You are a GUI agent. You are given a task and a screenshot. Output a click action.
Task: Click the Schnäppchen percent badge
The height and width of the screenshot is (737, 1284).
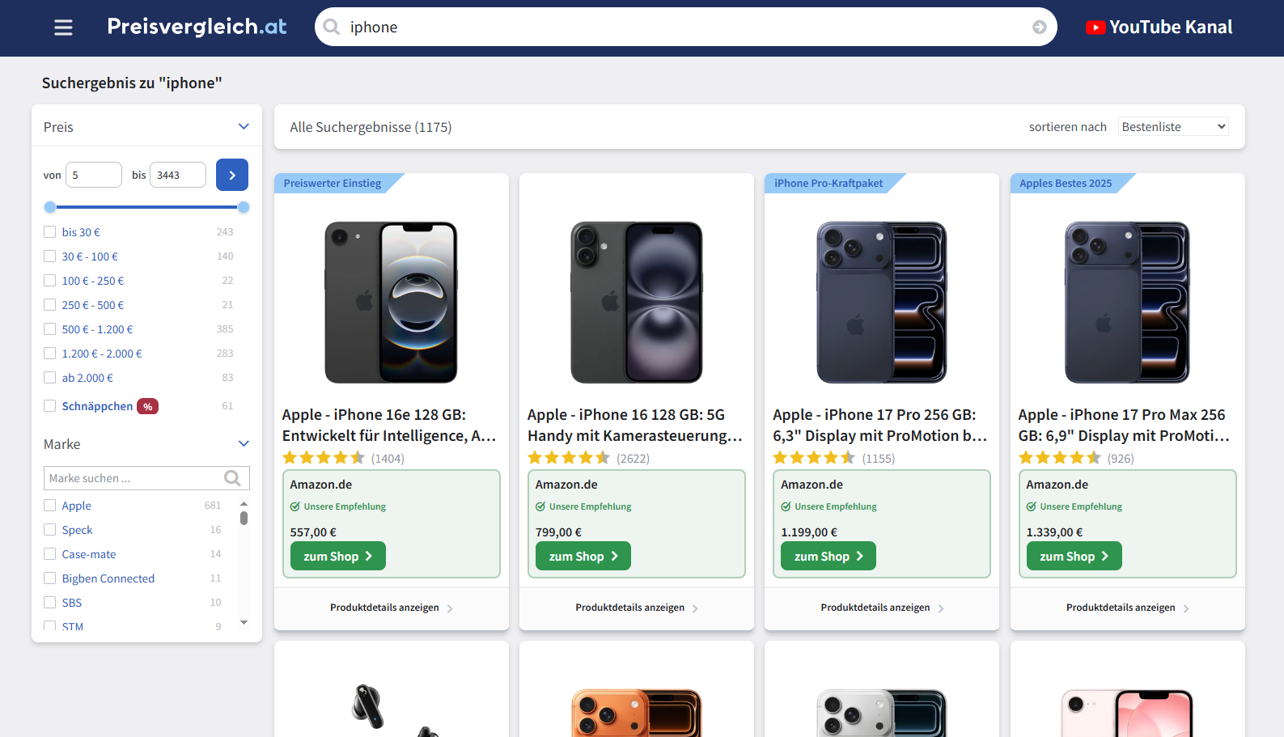coord(147,406)
